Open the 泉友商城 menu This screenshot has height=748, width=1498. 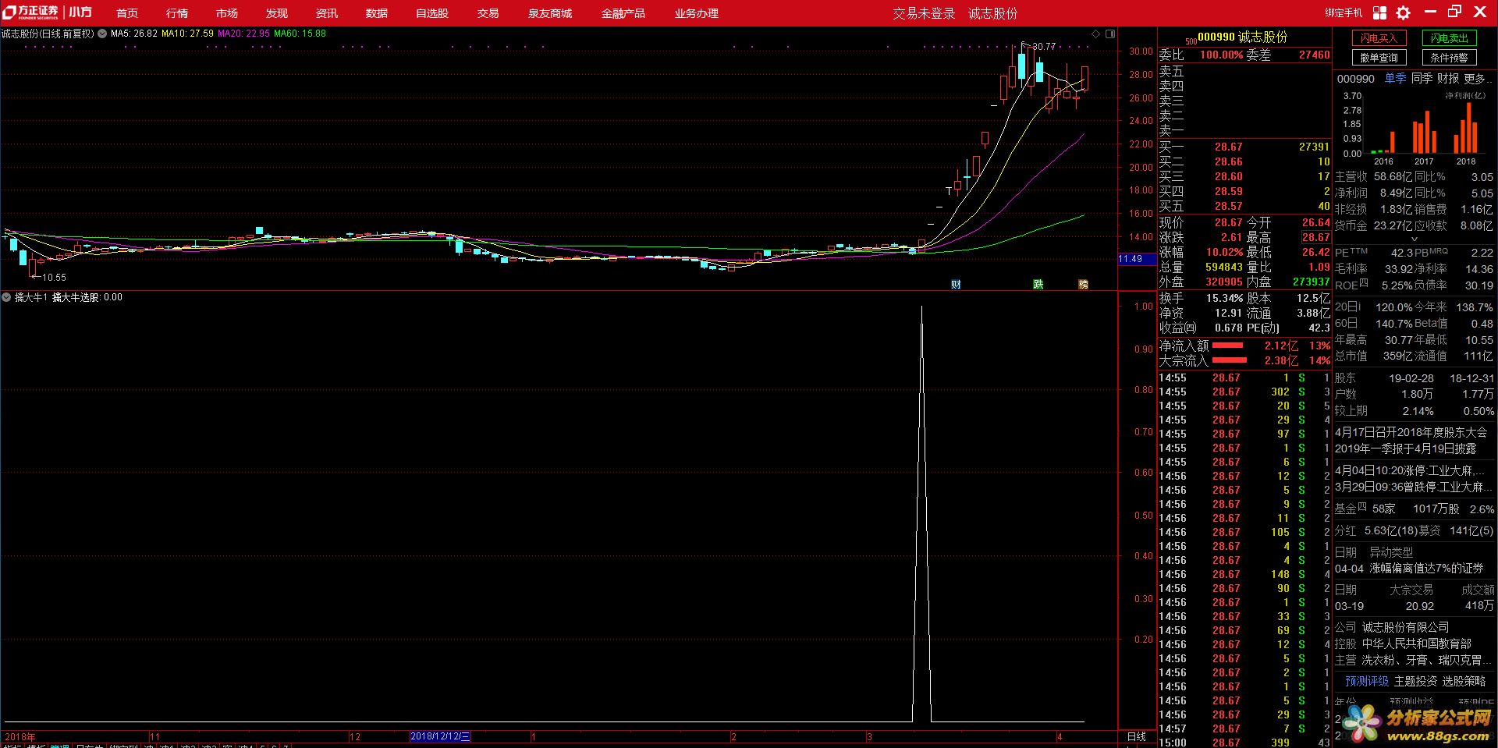550,13
